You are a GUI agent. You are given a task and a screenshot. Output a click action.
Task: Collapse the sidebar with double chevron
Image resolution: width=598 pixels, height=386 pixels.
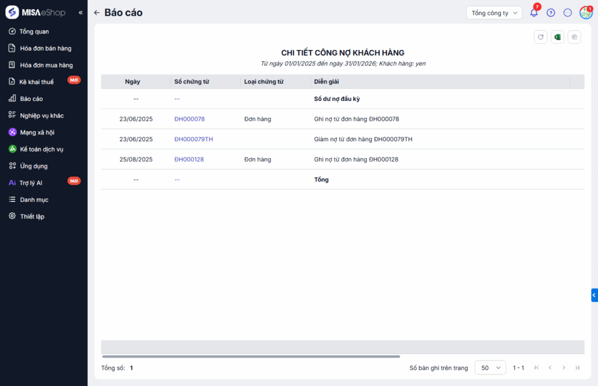click(x=81, y=13)
